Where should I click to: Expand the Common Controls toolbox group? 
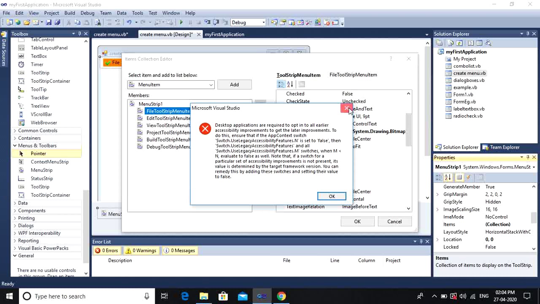[x=15, y=130]
